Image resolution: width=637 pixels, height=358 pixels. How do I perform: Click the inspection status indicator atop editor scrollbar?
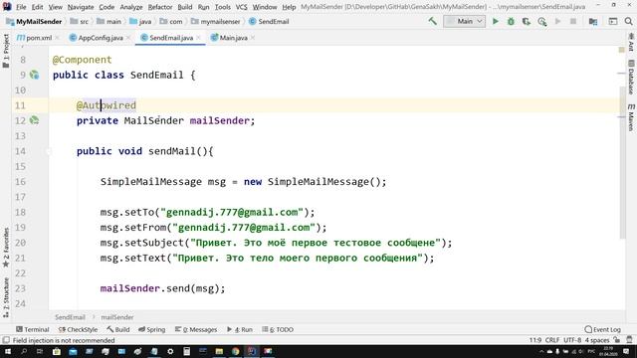(621, 50)
